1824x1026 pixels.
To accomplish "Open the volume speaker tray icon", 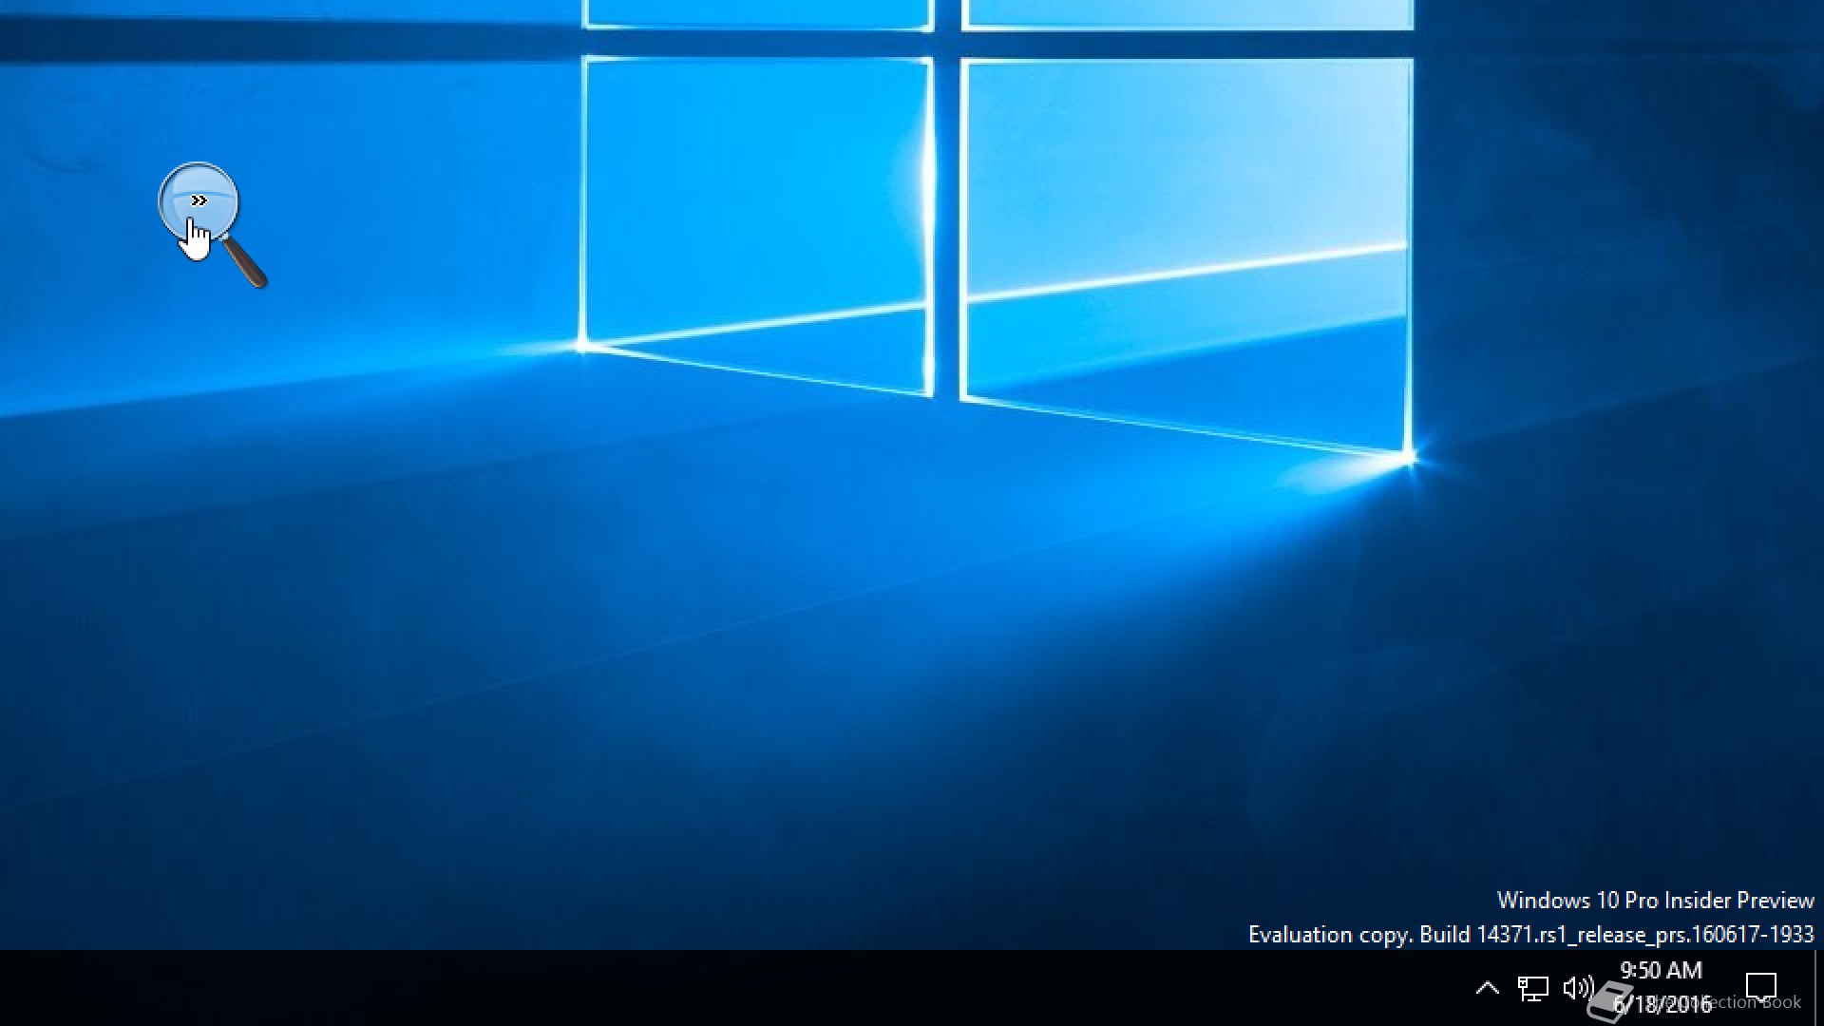I will click(x=1578, y=988).
